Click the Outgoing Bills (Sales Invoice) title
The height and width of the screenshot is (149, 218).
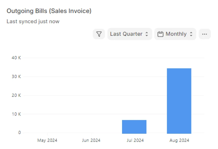pos(49,11)
